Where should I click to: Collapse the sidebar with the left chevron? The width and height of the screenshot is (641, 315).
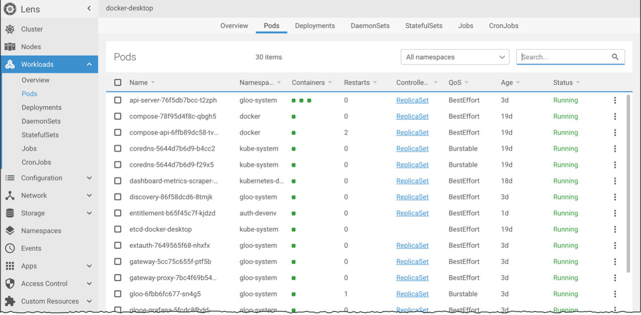tap(89, 9)
